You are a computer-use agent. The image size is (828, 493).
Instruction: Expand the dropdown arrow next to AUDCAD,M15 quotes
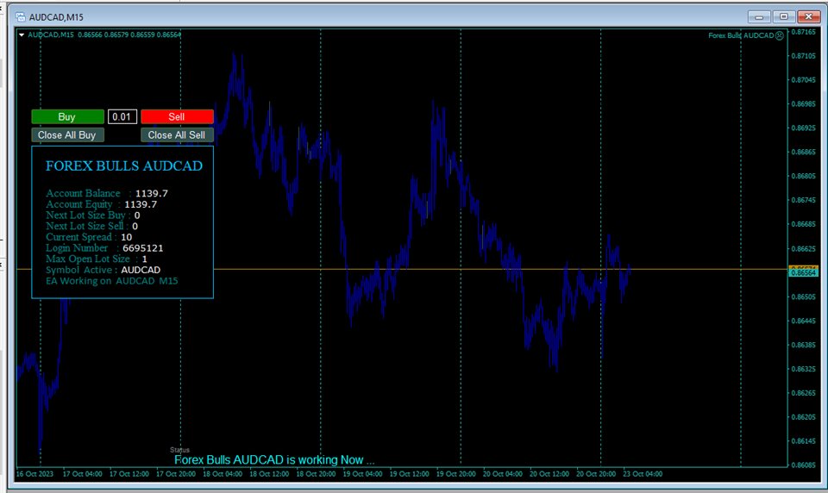[x=22, y=34]
